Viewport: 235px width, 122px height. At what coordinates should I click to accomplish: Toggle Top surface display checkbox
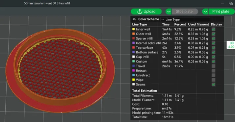tap(213, 48)
